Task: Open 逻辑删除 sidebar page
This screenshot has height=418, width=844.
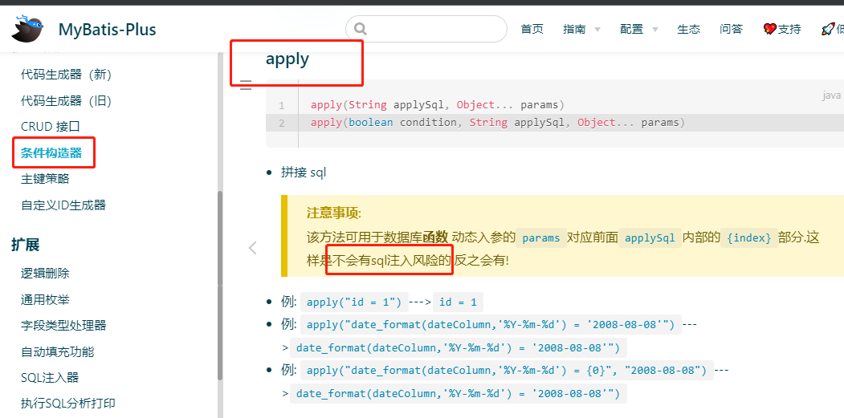Action: 45,274
